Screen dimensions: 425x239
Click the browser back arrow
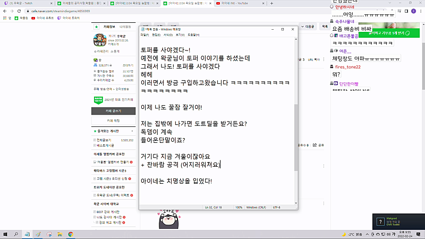coord(5,11)
